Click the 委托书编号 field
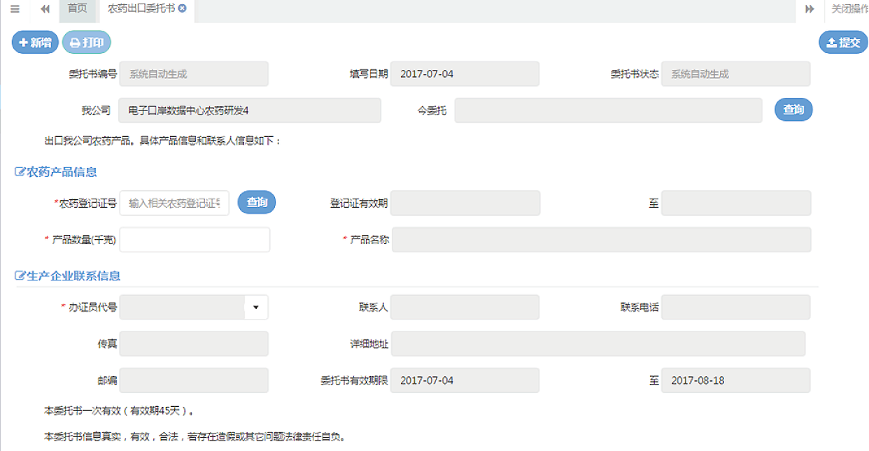The image size is (869, 451). pos(194,74)
